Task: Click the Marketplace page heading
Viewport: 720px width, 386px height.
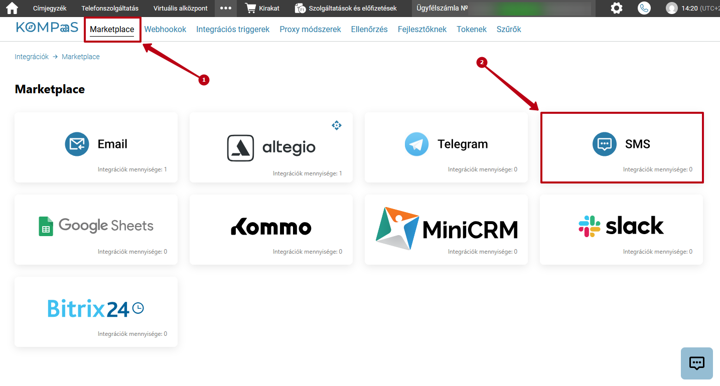Action: pyautogui.click(x=50, y=89)
